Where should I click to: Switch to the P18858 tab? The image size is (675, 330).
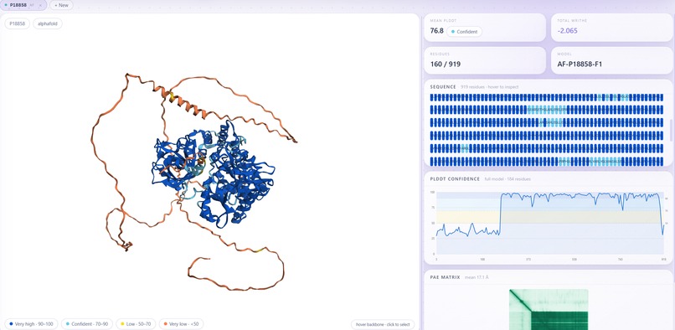click(x=23, y=5)
